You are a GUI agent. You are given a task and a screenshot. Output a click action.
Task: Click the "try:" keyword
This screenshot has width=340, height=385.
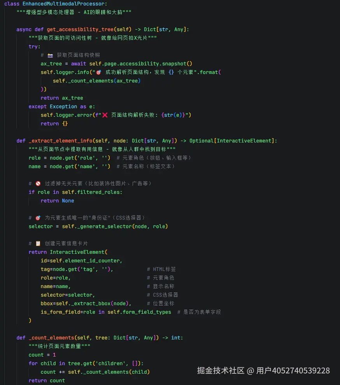click(35, 47)
